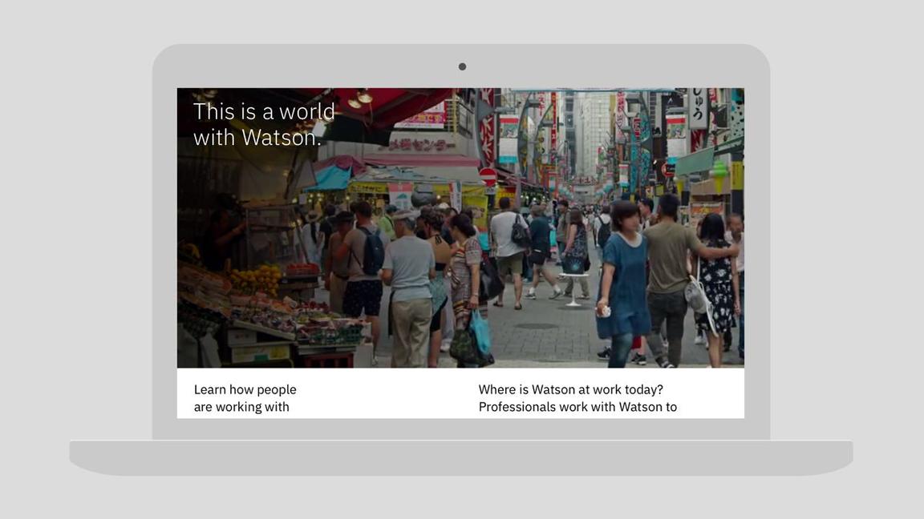Click the white stool under the Watson orb
924x519 pixels.
[573, 291]
